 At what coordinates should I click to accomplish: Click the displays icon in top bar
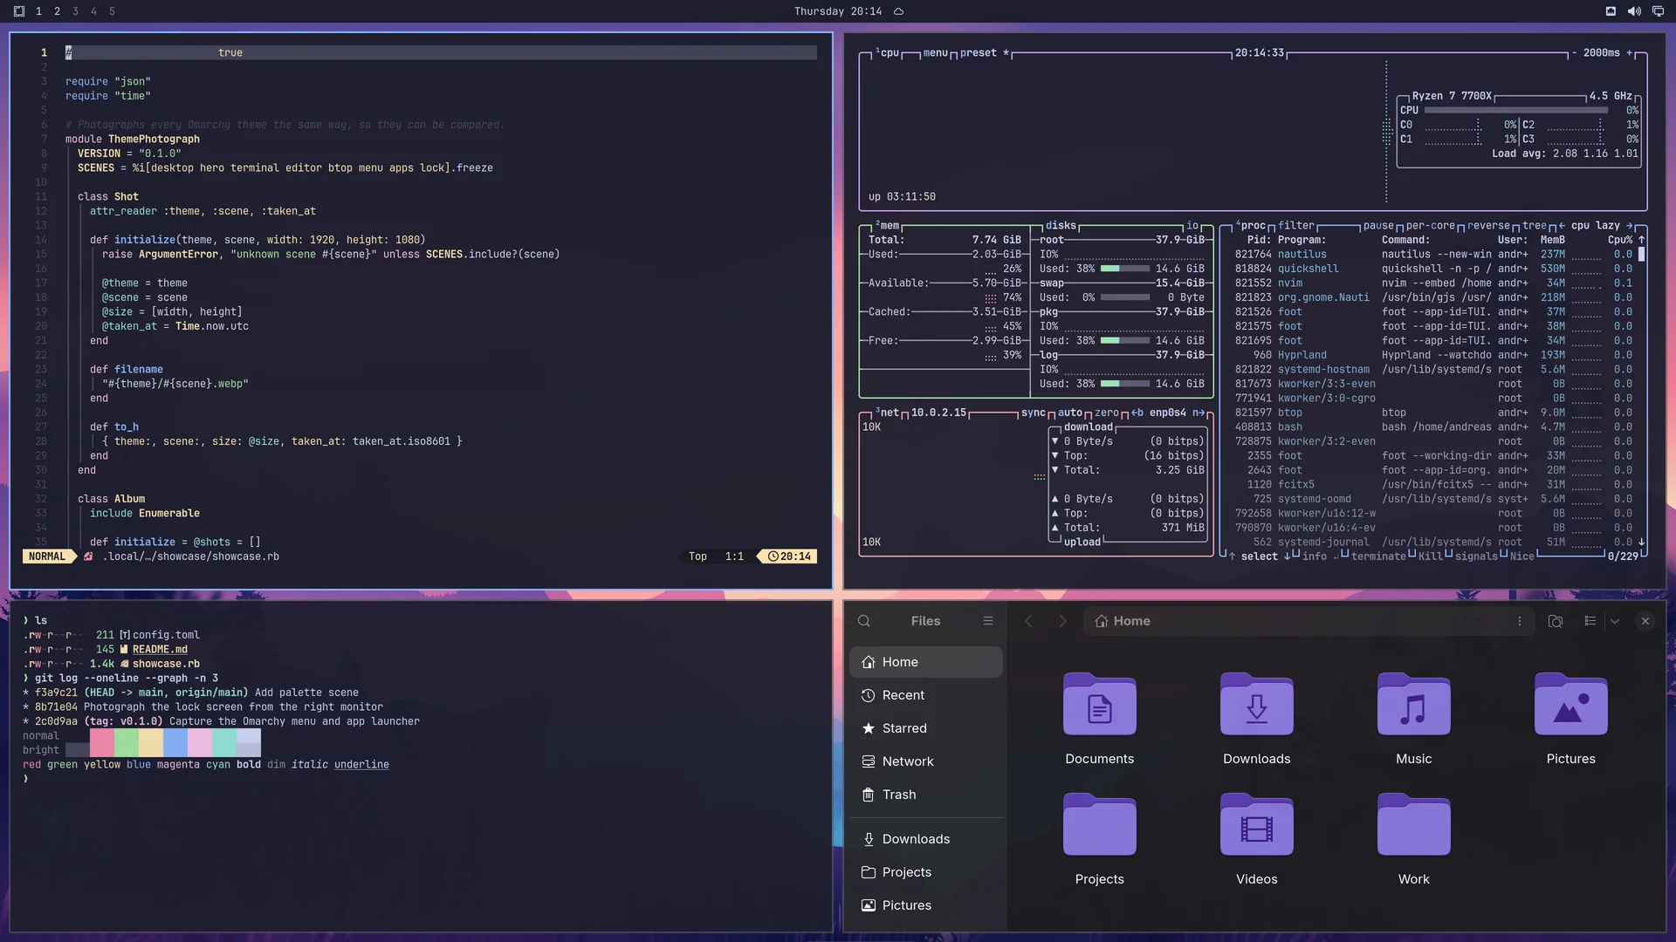pyautogui.click(x=1658, y=11)
